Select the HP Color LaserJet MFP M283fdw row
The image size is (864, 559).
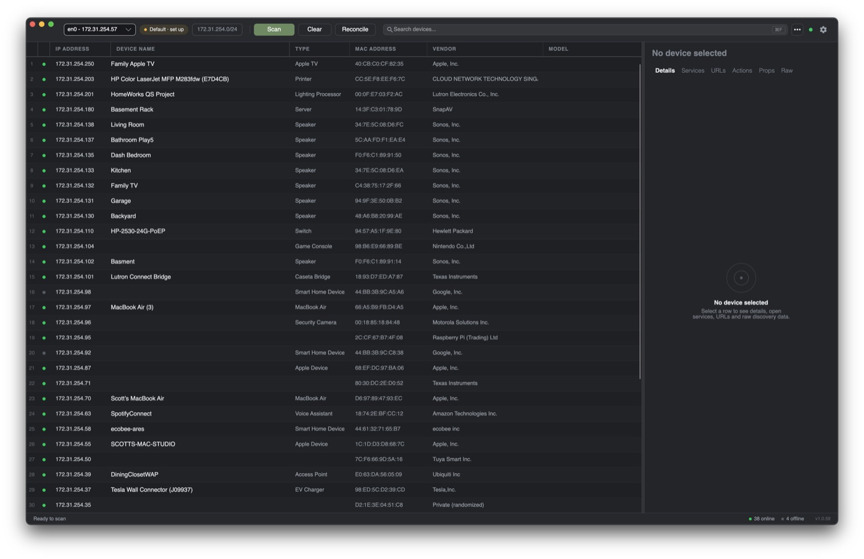(x=333, y=80)
